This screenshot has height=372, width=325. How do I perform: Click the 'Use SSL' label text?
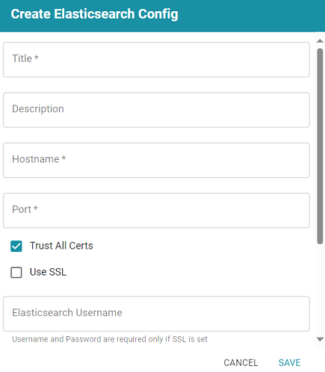click(x=48, y=272)
